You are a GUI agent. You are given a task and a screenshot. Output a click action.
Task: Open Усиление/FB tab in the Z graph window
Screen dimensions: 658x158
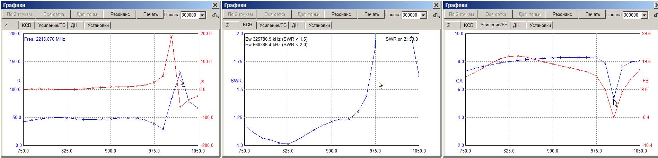[52, 25]
